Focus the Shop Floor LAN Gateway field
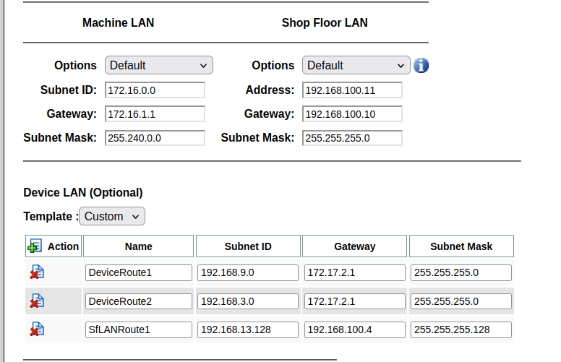The height and width of the screenshot is (362, 561). click(x=352, y=114)
